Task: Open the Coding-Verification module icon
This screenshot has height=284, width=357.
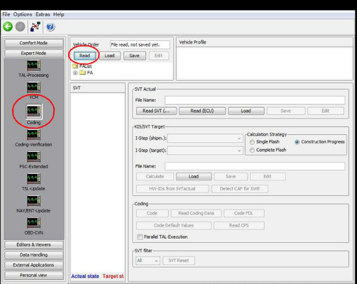Action: [34, 135]
